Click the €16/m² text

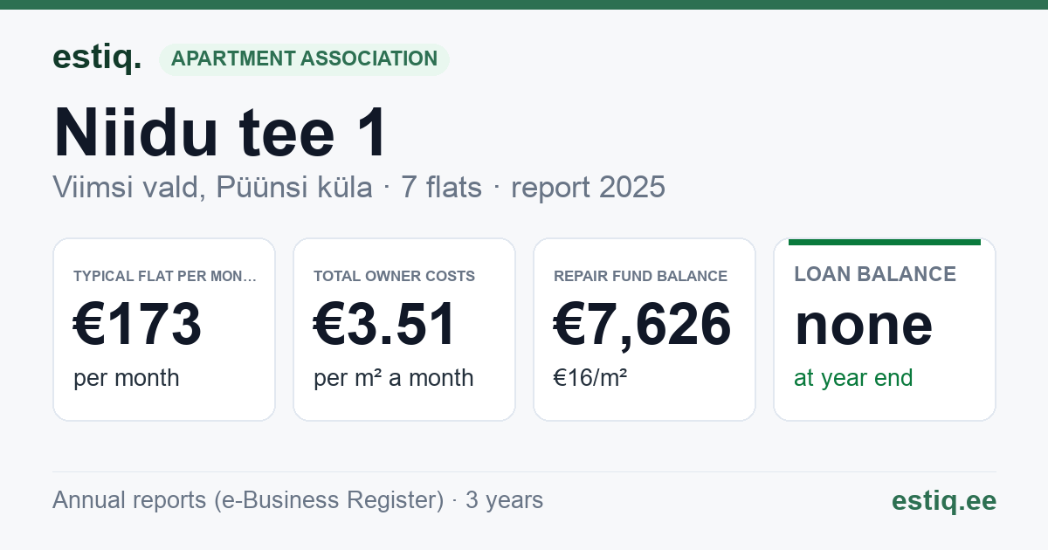pyautogui.click(x=589, y=378)
